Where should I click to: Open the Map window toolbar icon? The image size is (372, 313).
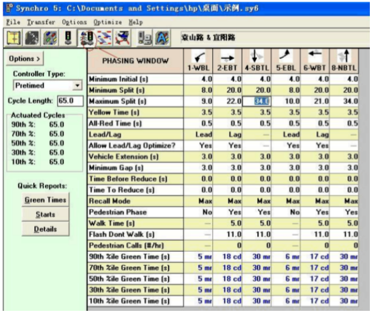pos(13,38)
